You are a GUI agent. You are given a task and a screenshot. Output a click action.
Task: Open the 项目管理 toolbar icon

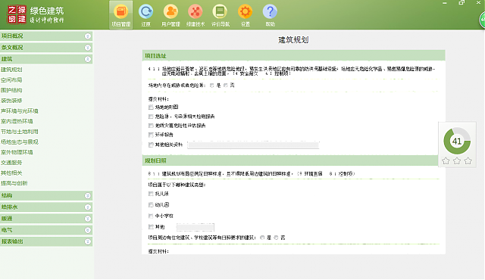click(x=121, y=15)
